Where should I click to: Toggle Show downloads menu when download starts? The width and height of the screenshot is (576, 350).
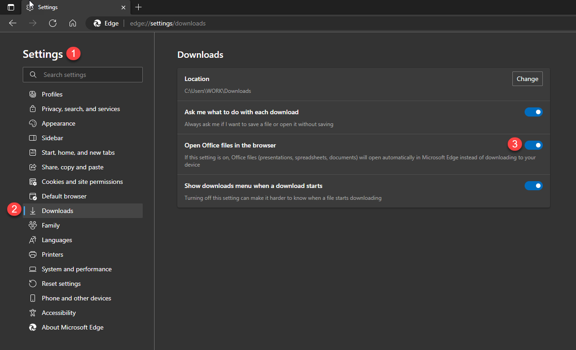(534, 186)
